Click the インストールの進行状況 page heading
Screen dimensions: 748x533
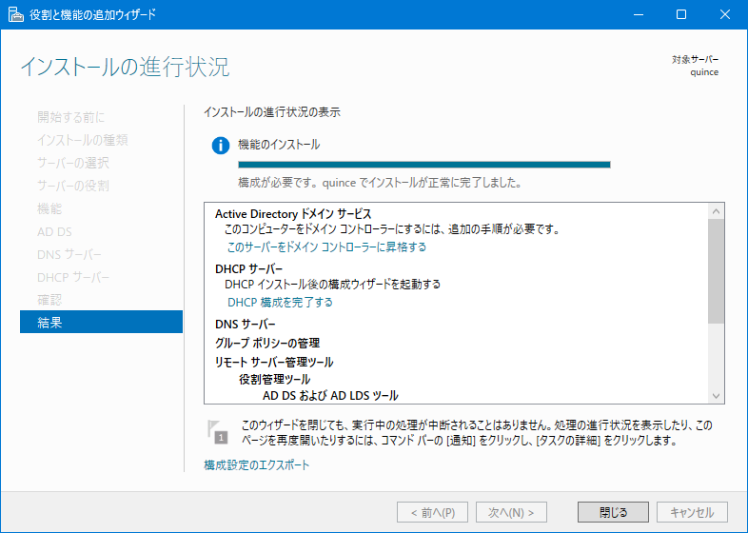pyautogui.click(x=125, y=67)
